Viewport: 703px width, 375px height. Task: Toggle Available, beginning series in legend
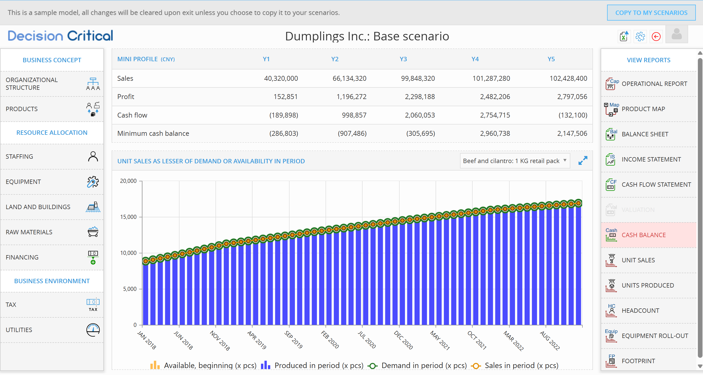203,365
